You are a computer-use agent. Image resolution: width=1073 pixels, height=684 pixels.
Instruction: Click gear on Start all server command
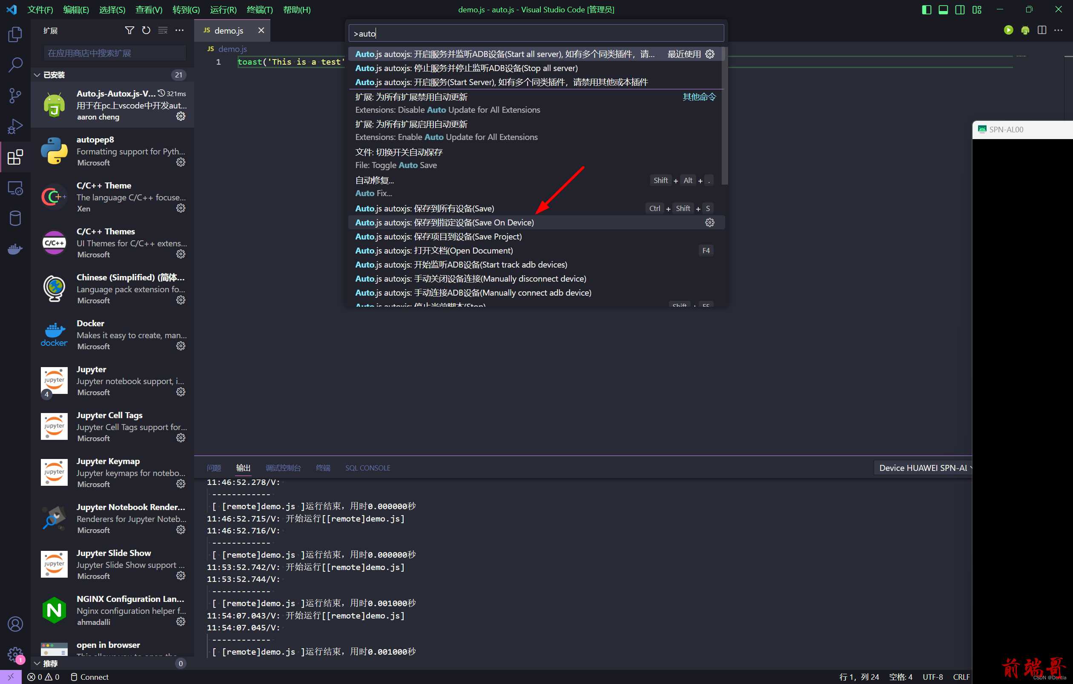point(710,54)
